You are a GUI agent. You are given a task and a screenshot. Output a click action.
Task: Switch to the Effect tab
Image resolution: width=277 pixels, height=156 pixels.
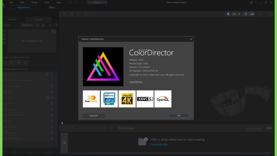click(52, 7)
